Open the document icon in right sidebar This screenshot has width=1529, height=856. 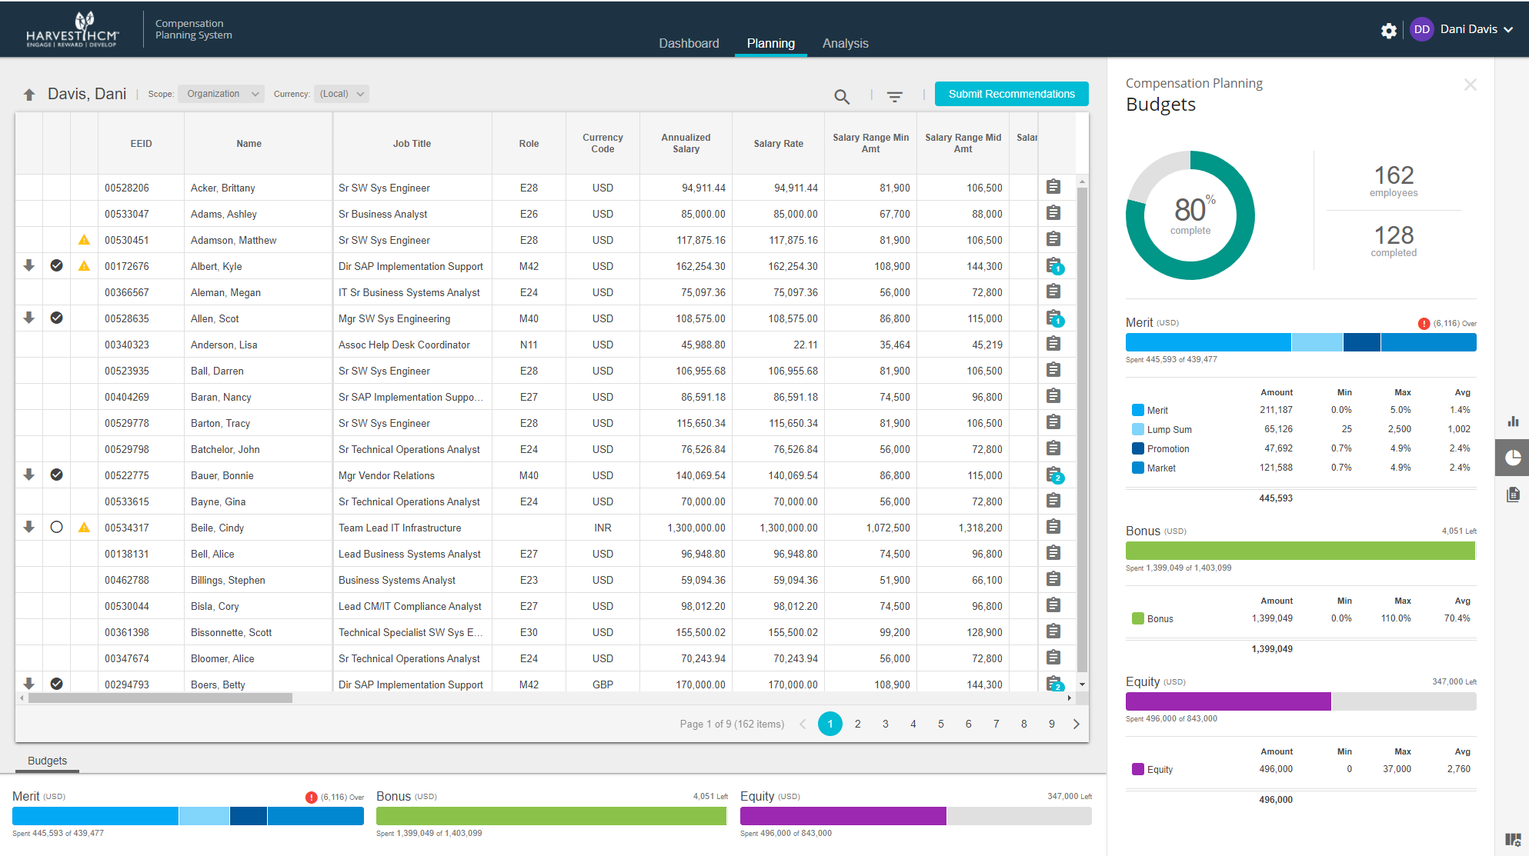tap(1513, 495)
